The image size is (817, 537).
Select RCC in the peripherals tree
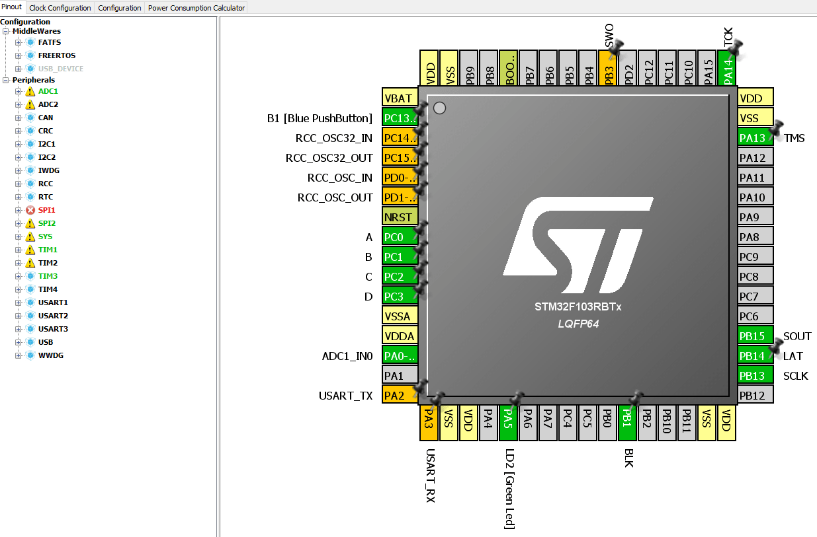pyautogui.click(x=46, y=184)
